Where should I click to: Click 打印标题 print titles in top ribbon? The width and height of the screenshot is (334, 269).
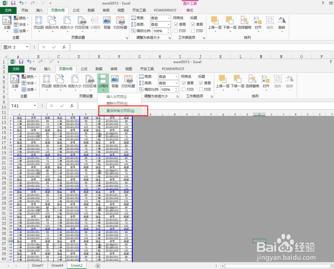pos(120,23)
